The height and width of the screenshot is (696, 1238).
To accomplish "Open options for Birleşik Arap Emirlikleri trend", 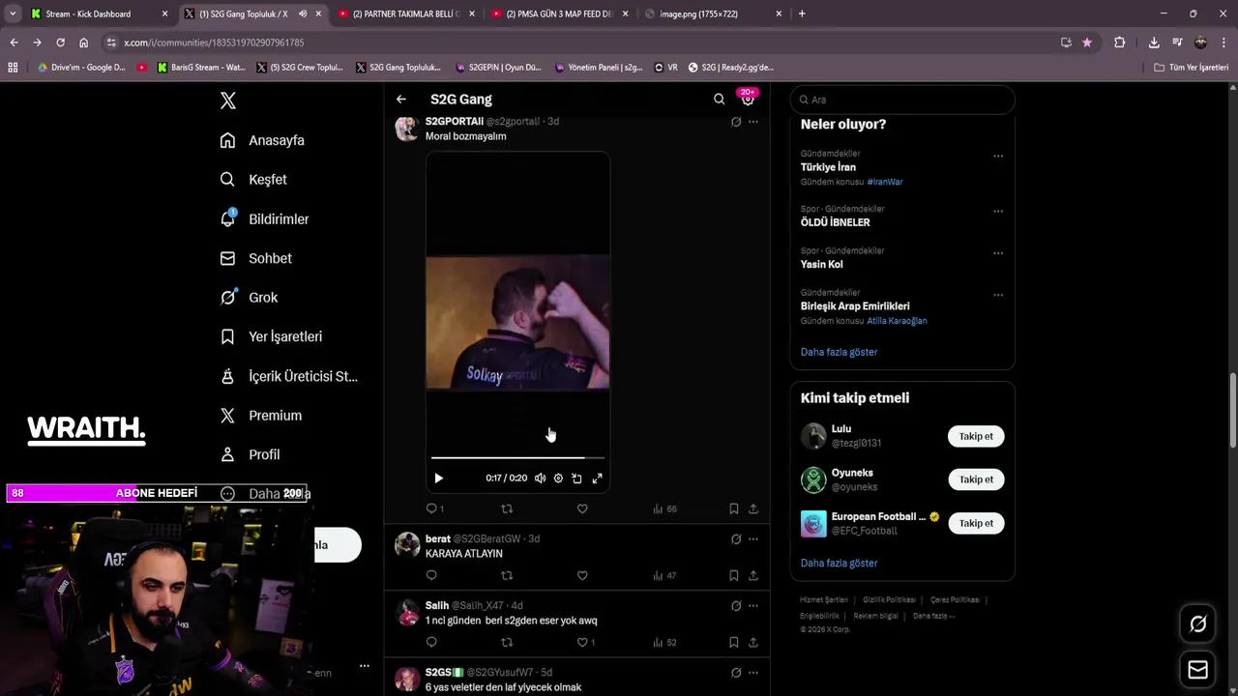I will coord(998,295).
